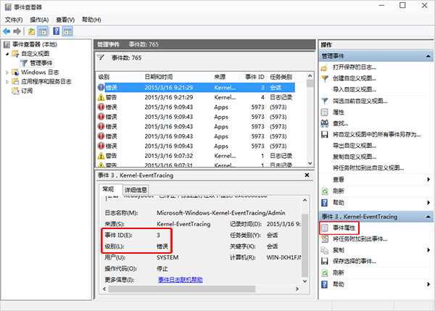Close the event detail preview pane

[x=307, y=175]
